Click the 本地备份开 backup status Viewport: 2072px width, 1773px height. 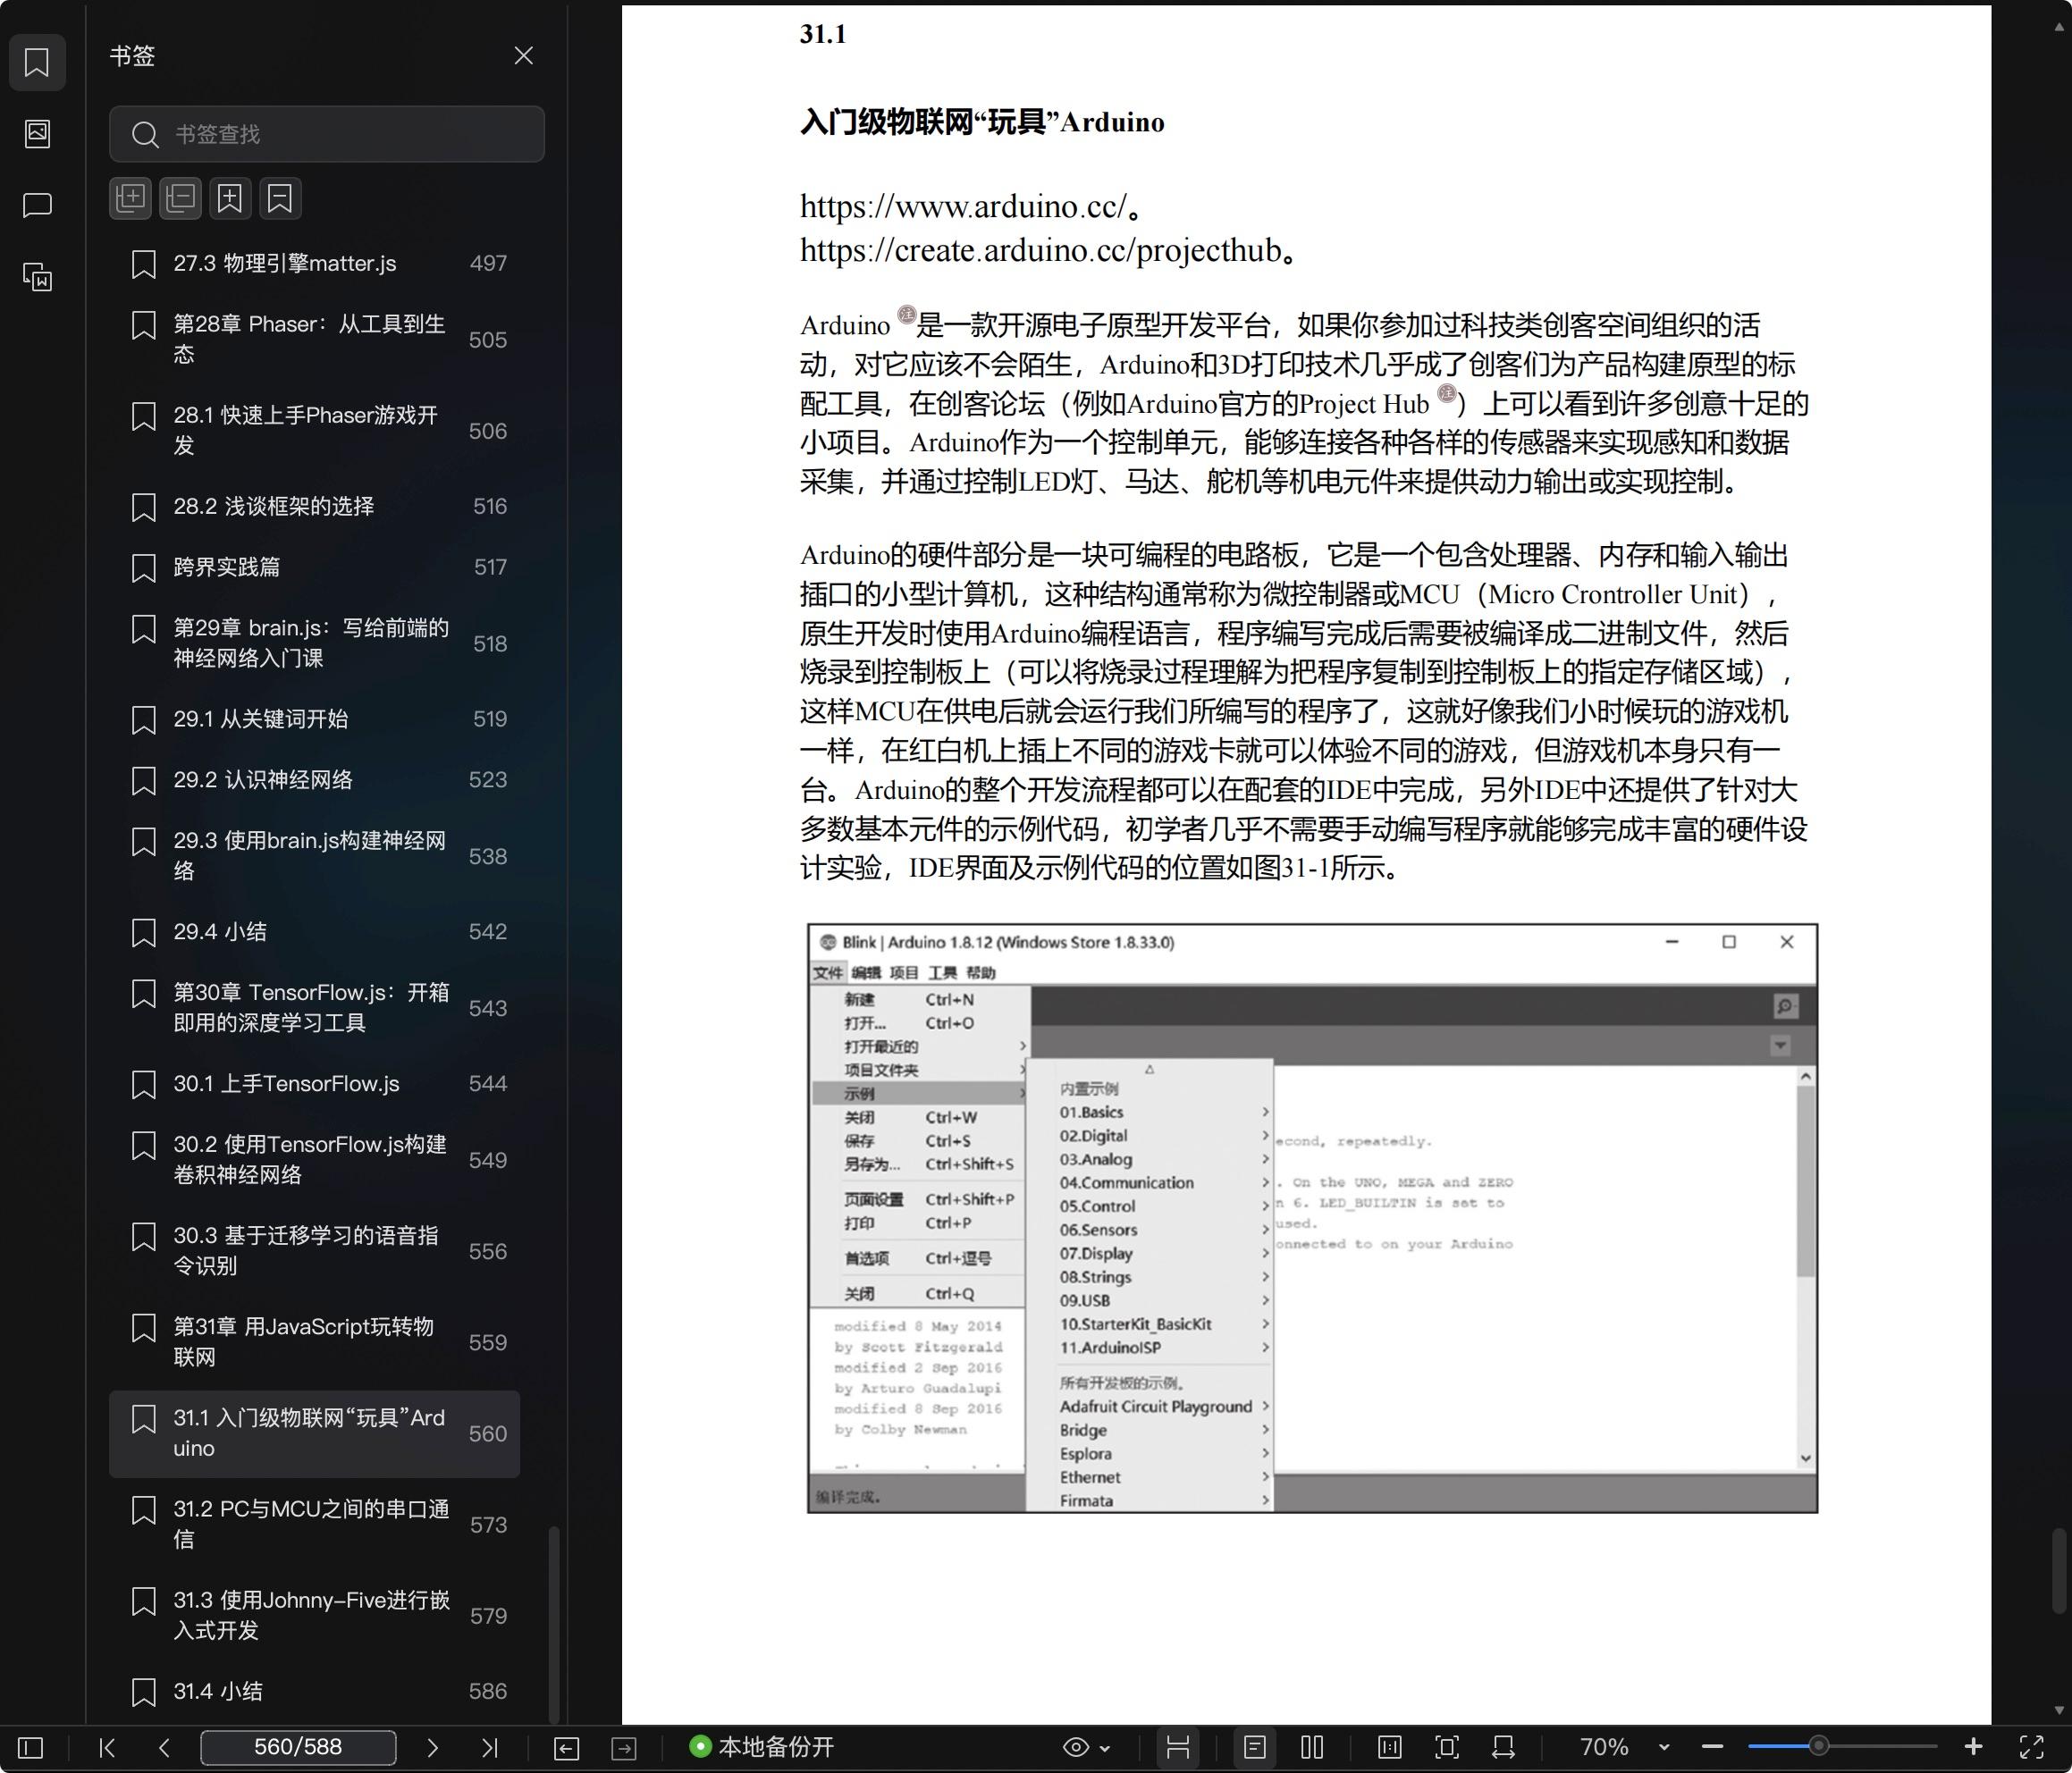pyautogui.click(x=762, y=1747)
